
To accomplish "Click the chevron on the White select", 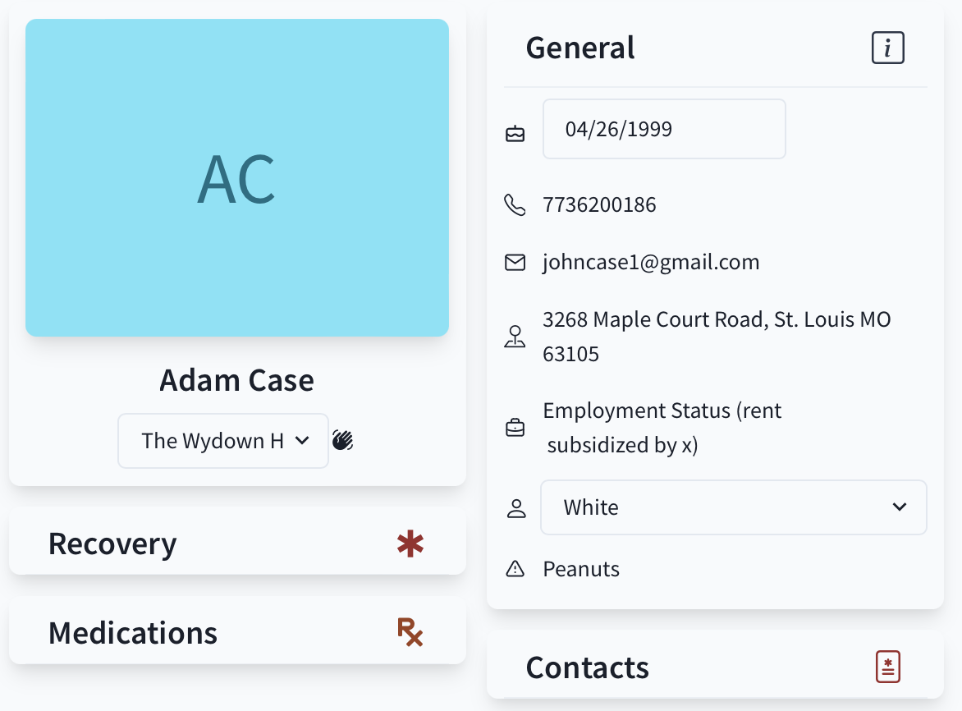I will tap(900, 507).
